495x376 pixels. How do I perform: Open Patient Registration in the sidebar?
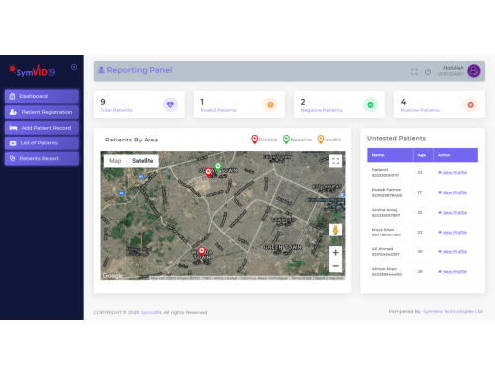click(x=42, y=112)
